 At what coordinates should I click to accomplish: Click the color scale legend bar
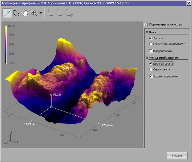point(6,44)
